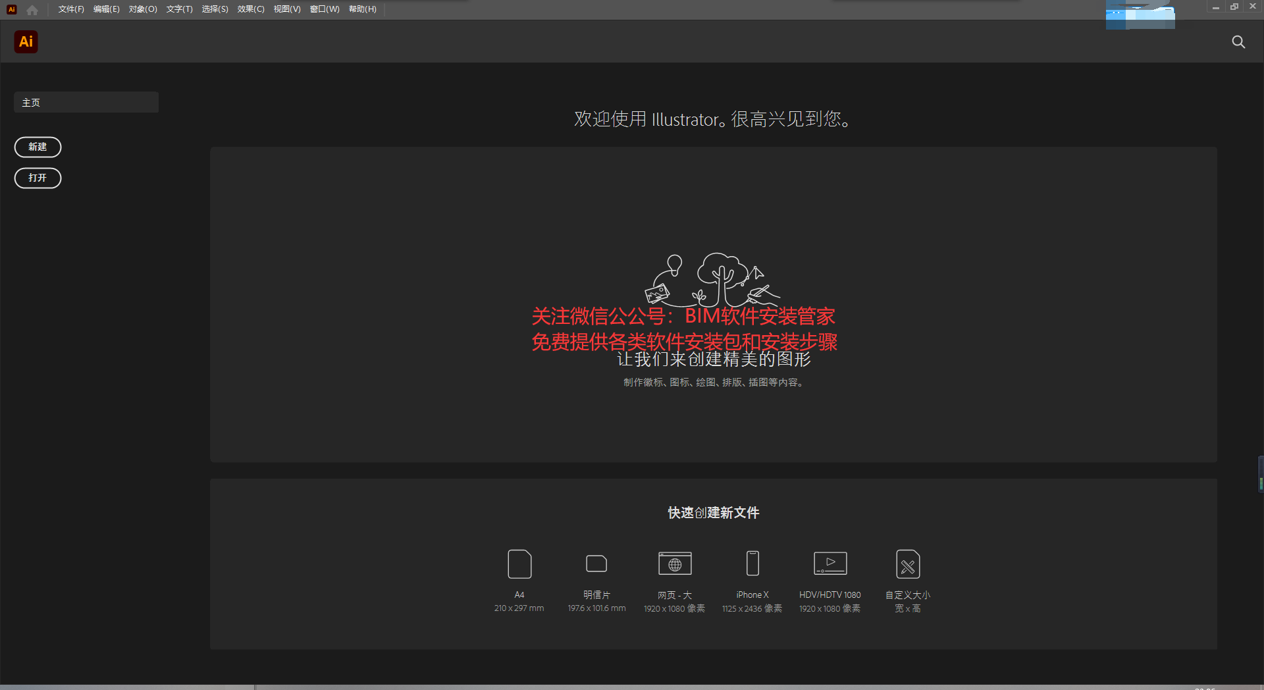Click the Home icon in the menu bar

(32, 10)
